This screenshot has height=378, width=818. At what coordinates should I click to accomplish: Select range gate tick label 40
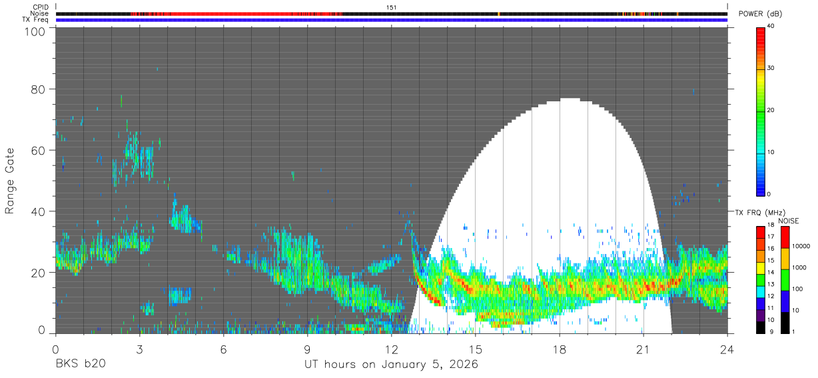click(x=40, y=212)
